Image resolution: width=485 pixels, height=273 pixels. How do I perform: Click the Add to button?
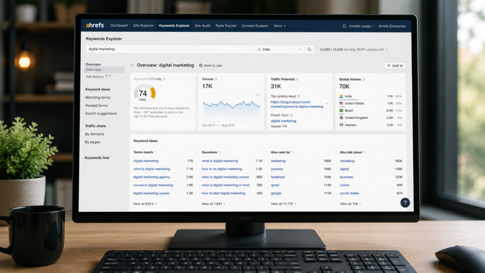point(395,65)
